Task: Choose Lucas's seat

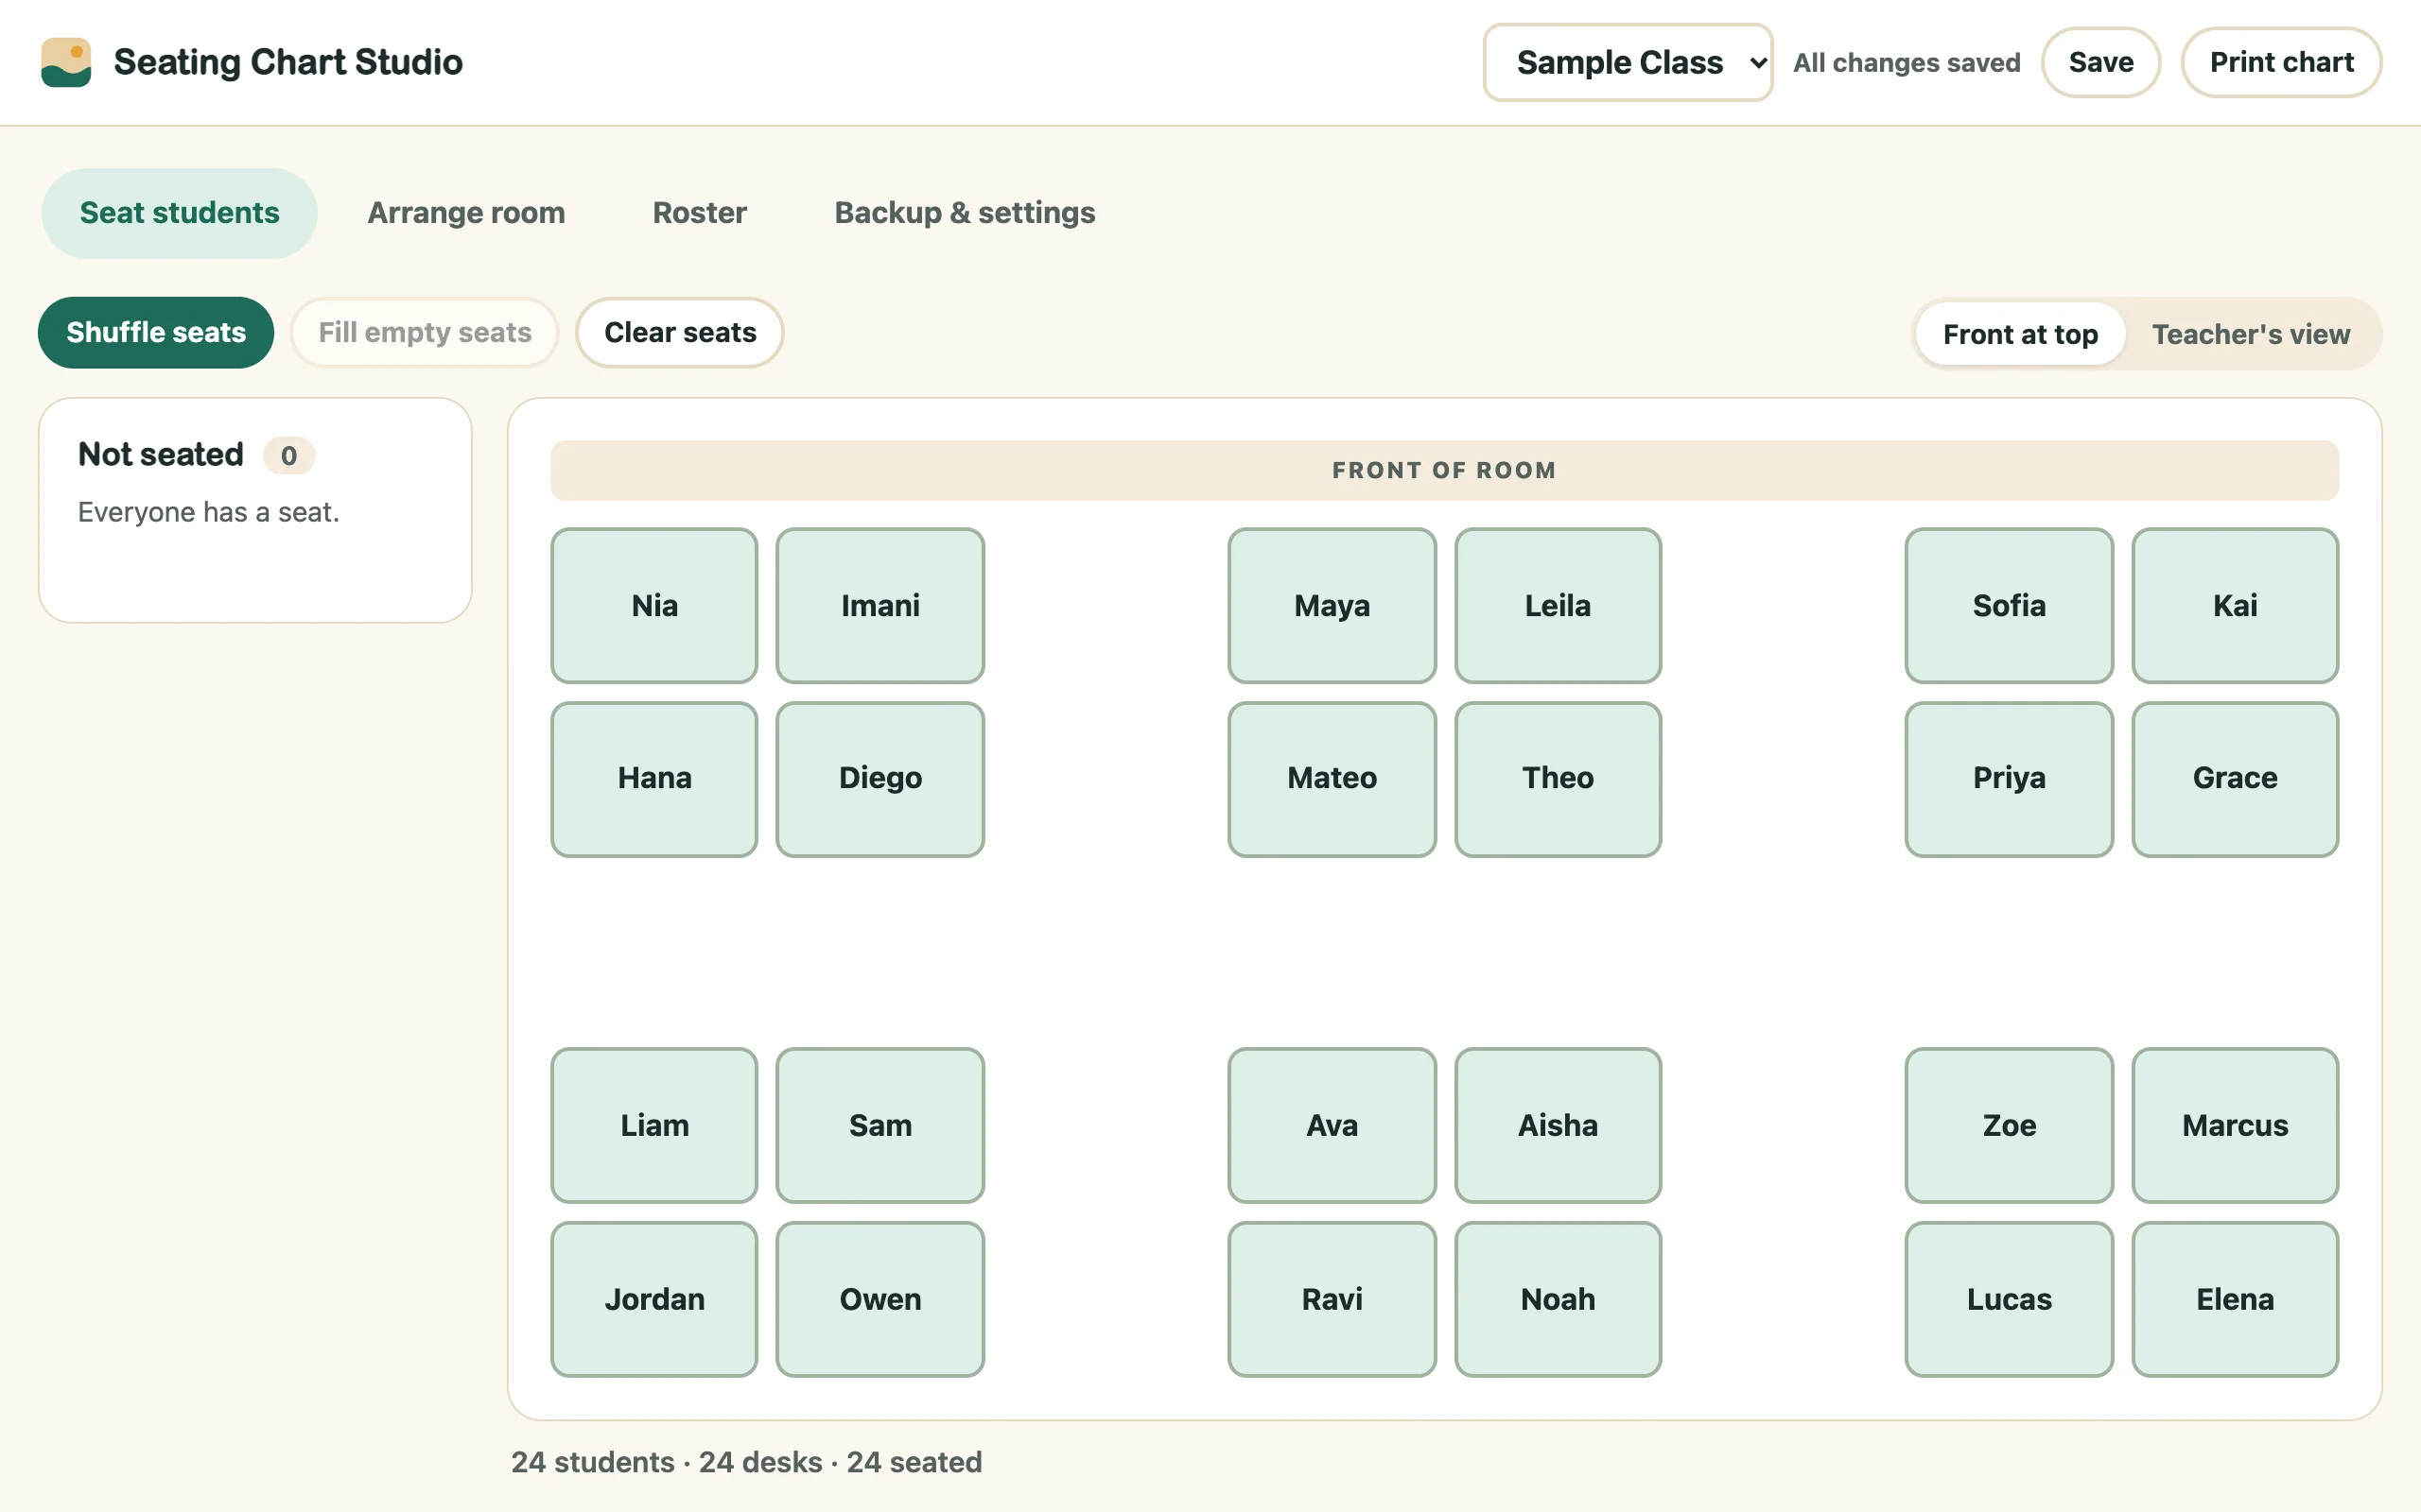Action: tap(2009, 1299)
